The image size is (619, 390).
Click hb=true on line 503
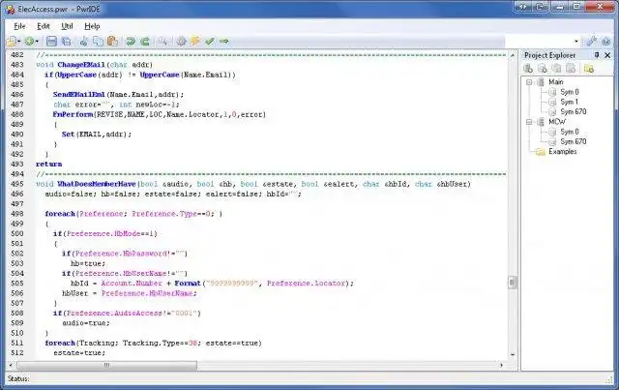(x=88, y=263)
